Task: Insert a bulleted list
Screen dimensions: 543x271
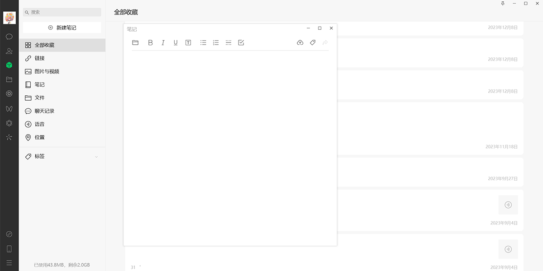Action: (203, 42)
